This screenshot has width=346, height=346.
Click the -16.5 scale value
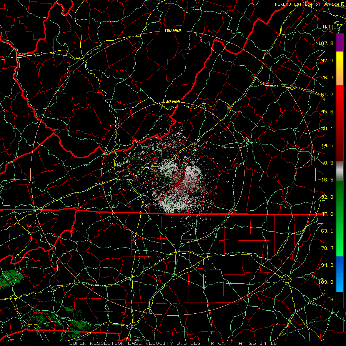(326, 180)
